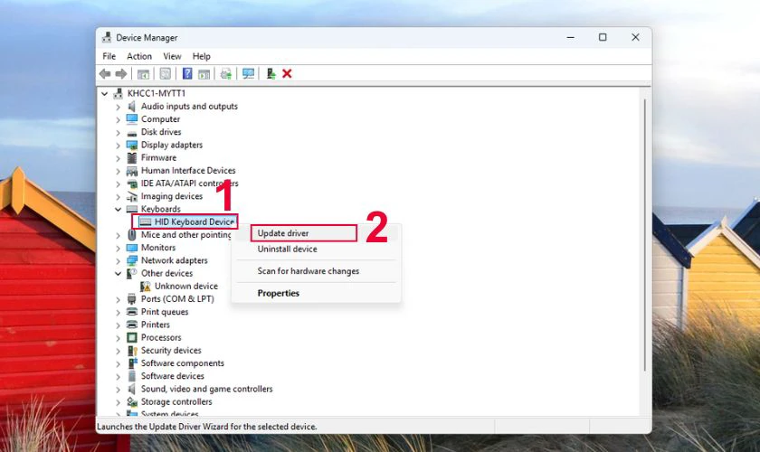This screenshot has height=452, width=760.
Task: Click Scan for hardware changes menu entry
Action: 308,271
